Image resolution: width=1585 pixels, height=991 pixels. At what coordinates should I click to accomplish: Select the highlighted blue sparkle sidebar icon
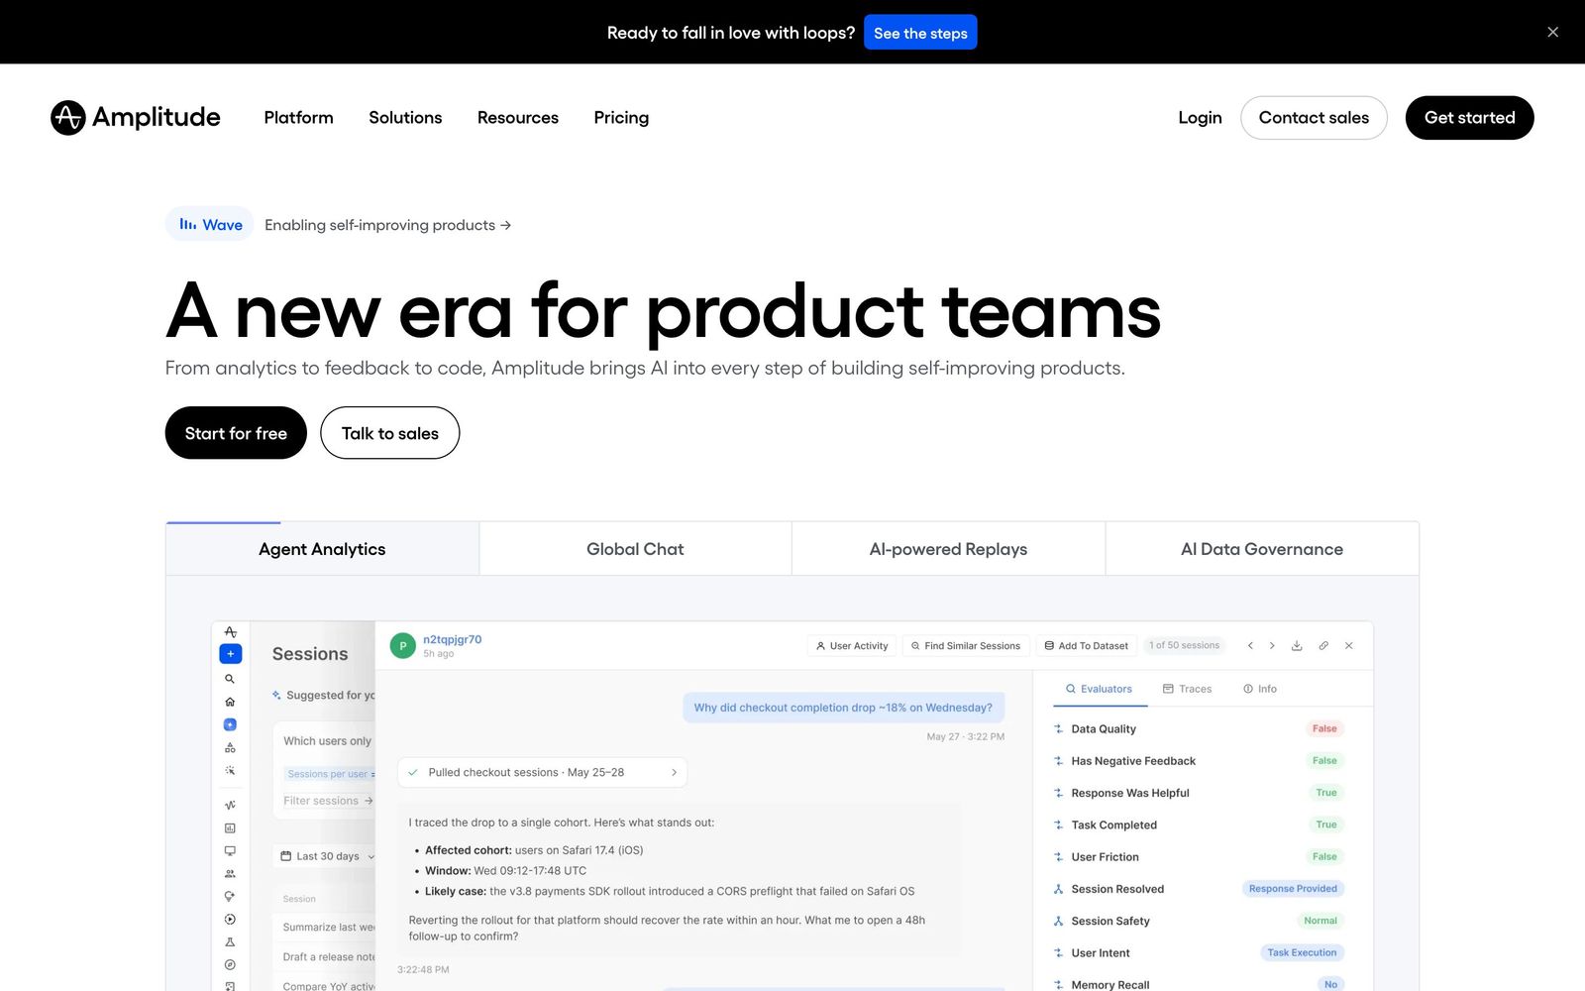230,724
